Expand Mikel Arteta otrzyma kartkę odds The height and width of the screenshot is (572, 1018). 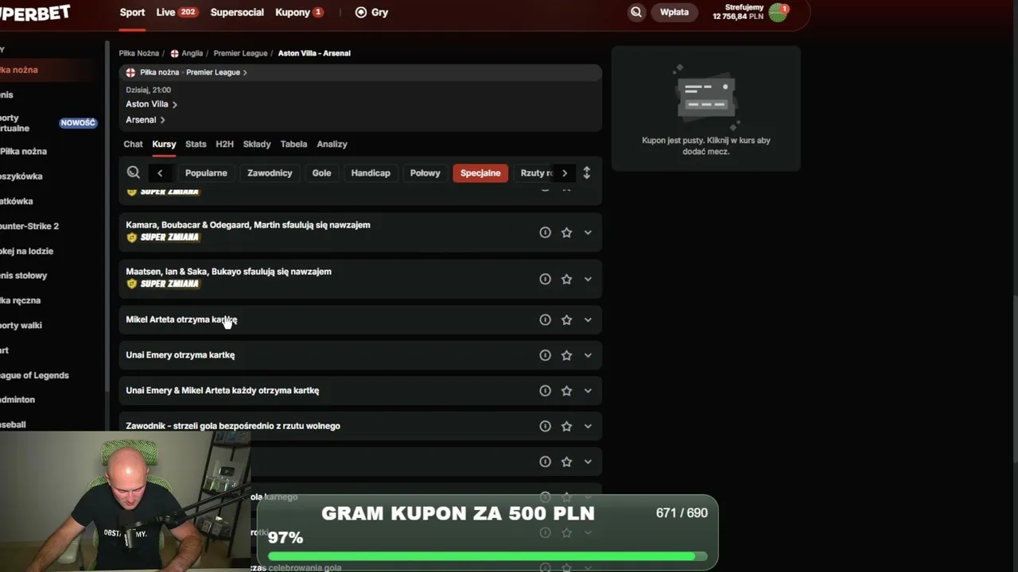(588, 319)
